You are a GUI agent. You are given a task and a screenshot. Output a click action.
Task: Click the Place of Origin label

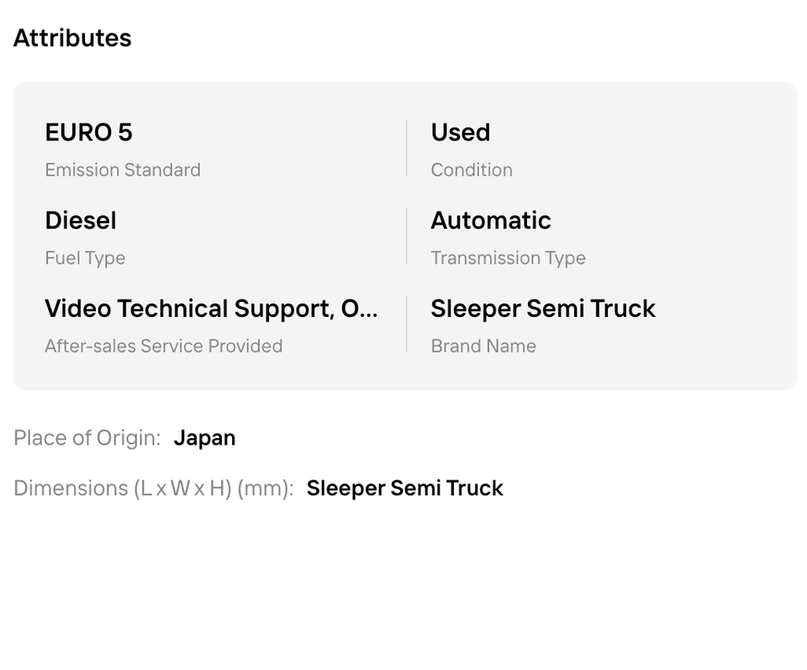pyautogui.click(x=87, y=438)
